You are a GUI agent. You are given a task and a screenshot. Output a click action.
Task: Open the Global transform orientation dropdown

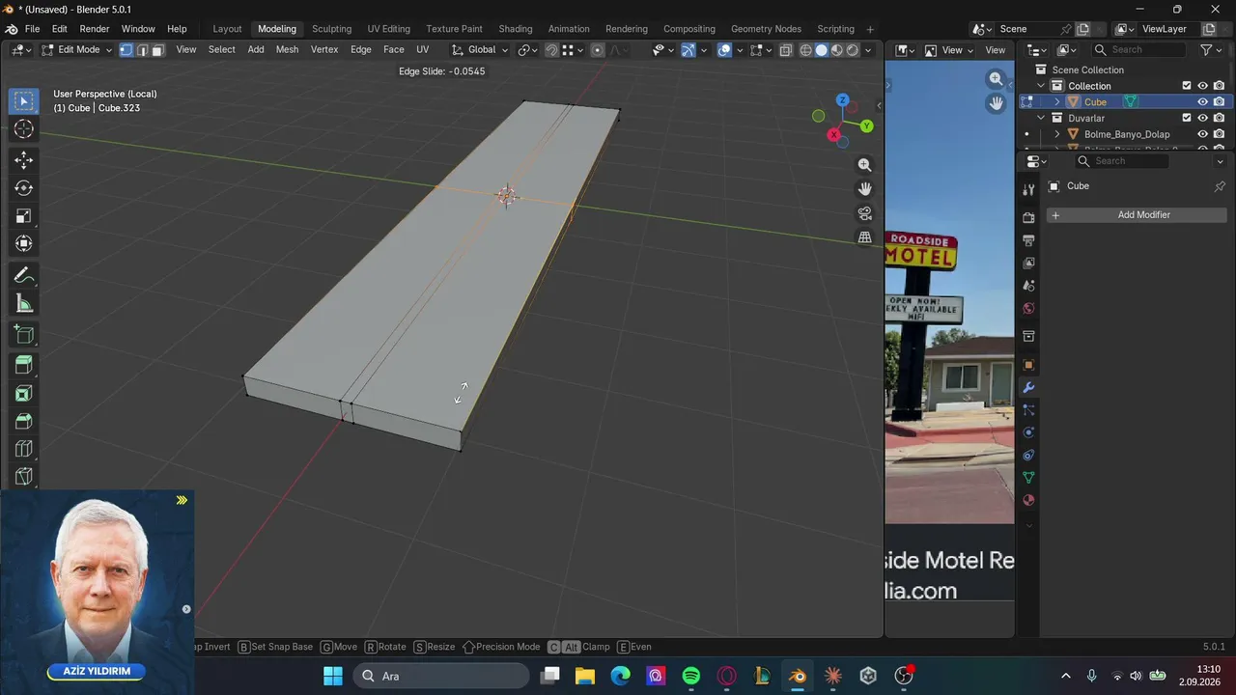[480, 50]
